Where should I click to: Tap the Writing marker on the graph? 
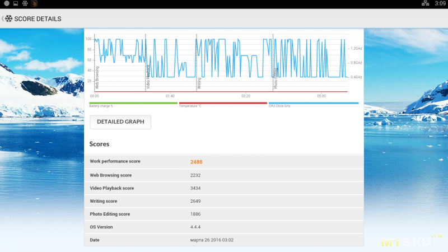coord(199,83)
